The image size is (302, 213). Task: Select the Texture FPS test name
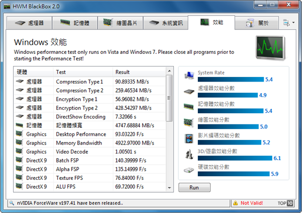(69, 178)
